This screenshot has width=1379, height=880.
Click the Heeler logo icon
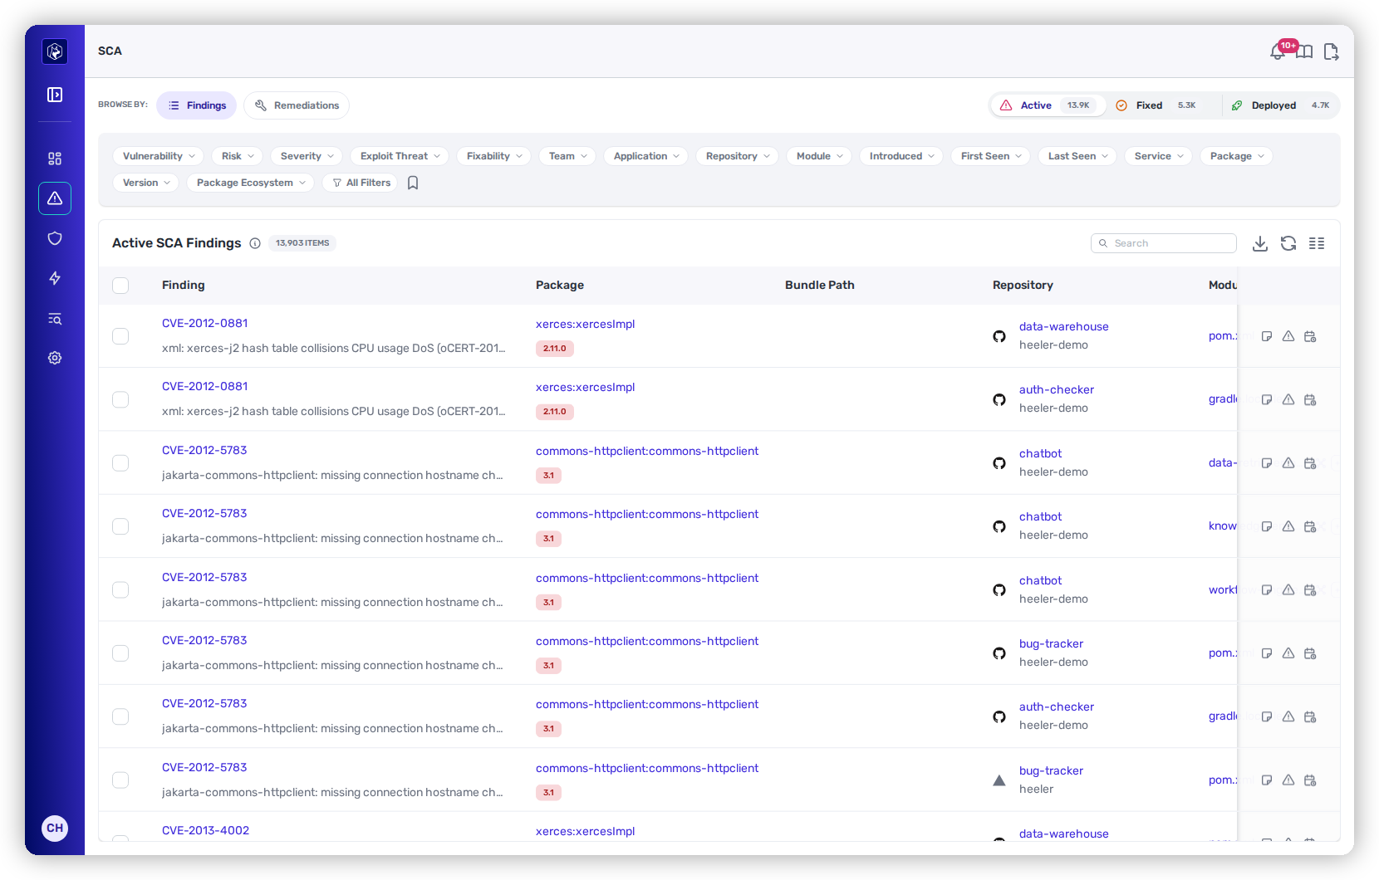tap(55, 51)
